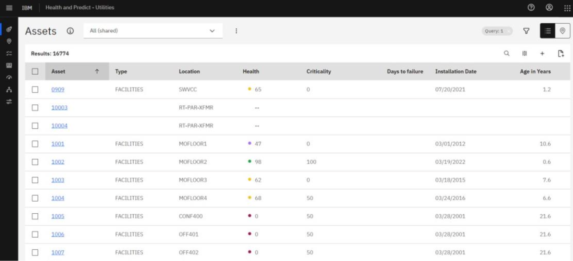Switch to list view

pos(548,31)
